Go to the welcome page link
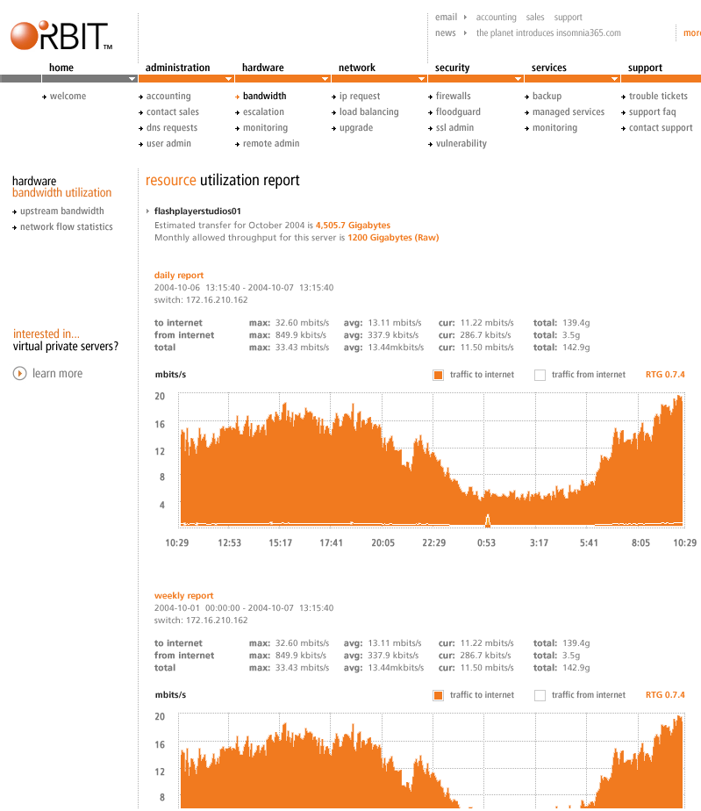This screenshot has width=701, height=811. coord(68,97)
